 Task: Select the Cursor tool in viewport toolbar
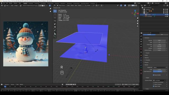pyautogui.click(x=55, y=14)
